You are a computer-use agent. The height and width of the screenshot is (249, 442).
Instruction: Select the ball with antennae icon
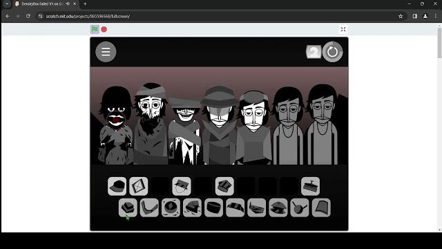300,207
